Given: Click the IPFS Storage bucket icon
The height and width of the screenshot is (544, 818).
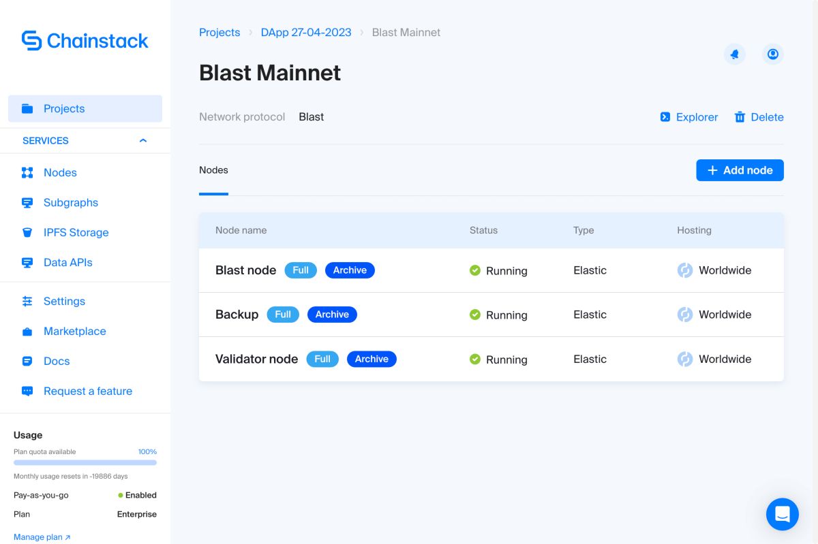Looking at the screenshot, I should (27, 232).
